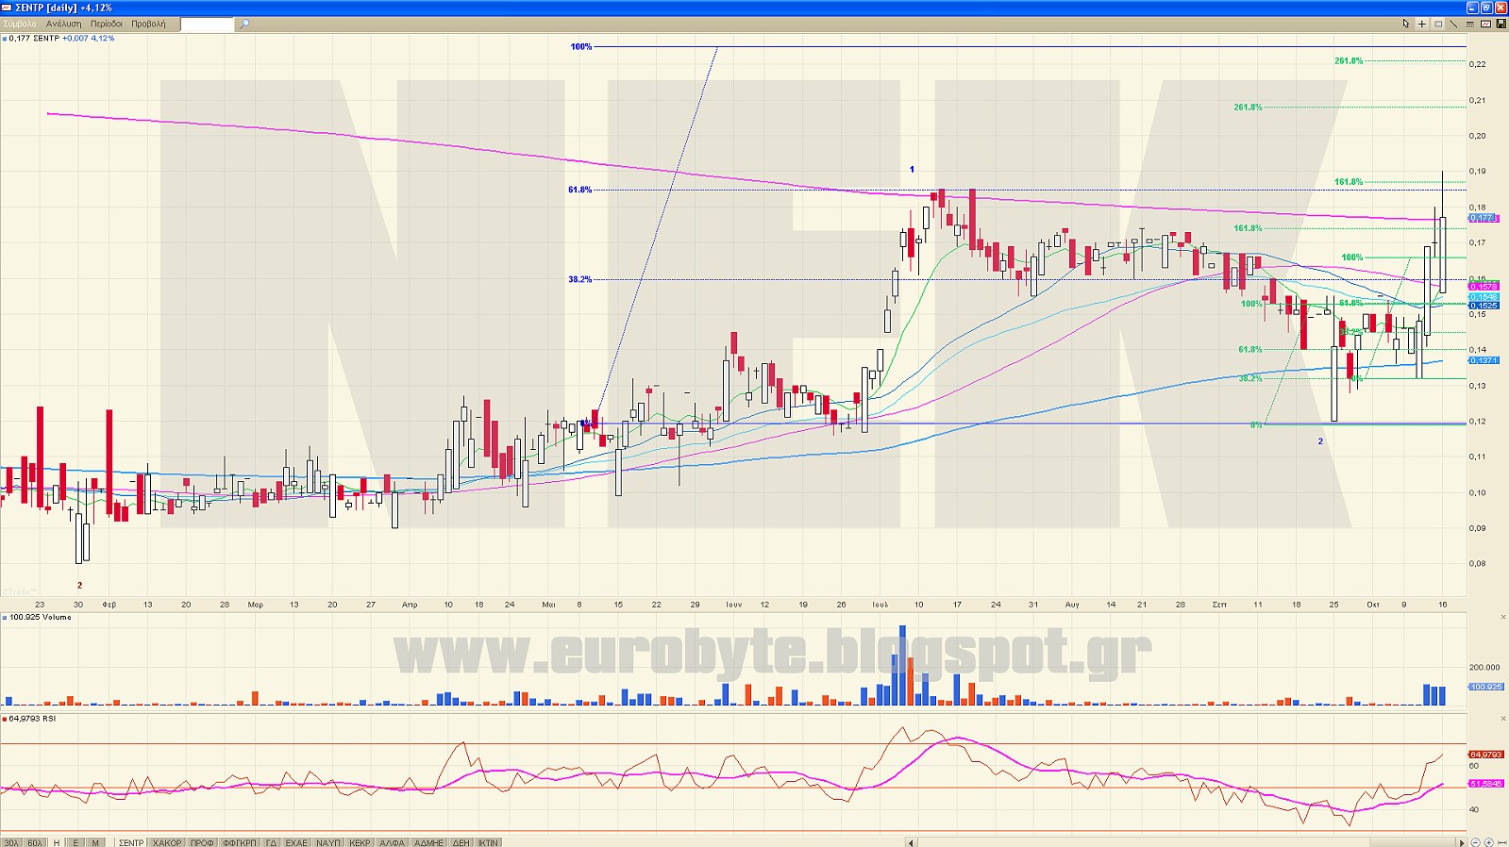Click the 0,1576 moving average price tag
This screenshot has height=847, width=1509.
1484,286
